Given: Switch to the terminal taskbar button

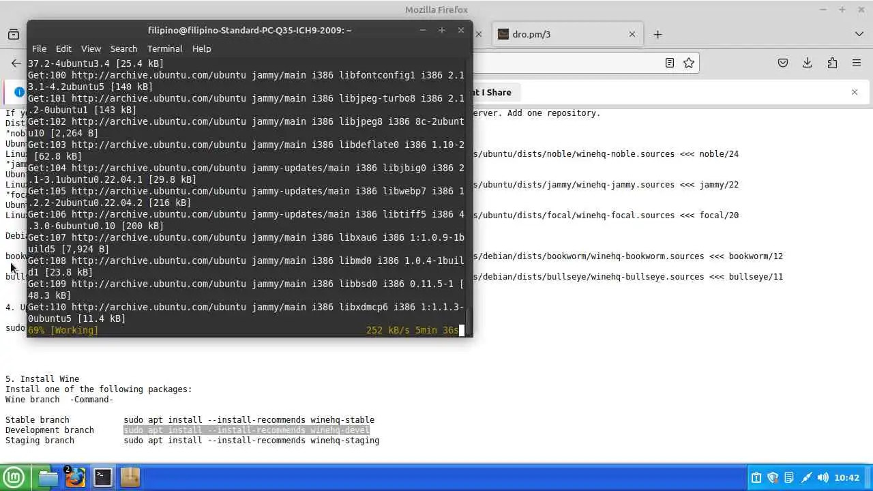Looking at the screenshot, I should coord(102,477).
